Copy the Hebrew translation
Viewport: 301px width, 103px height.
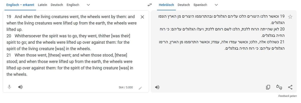268,87
